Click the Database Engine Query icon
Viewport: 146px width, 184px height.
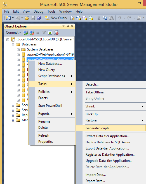pyautogui.click(x=72, y=18)
